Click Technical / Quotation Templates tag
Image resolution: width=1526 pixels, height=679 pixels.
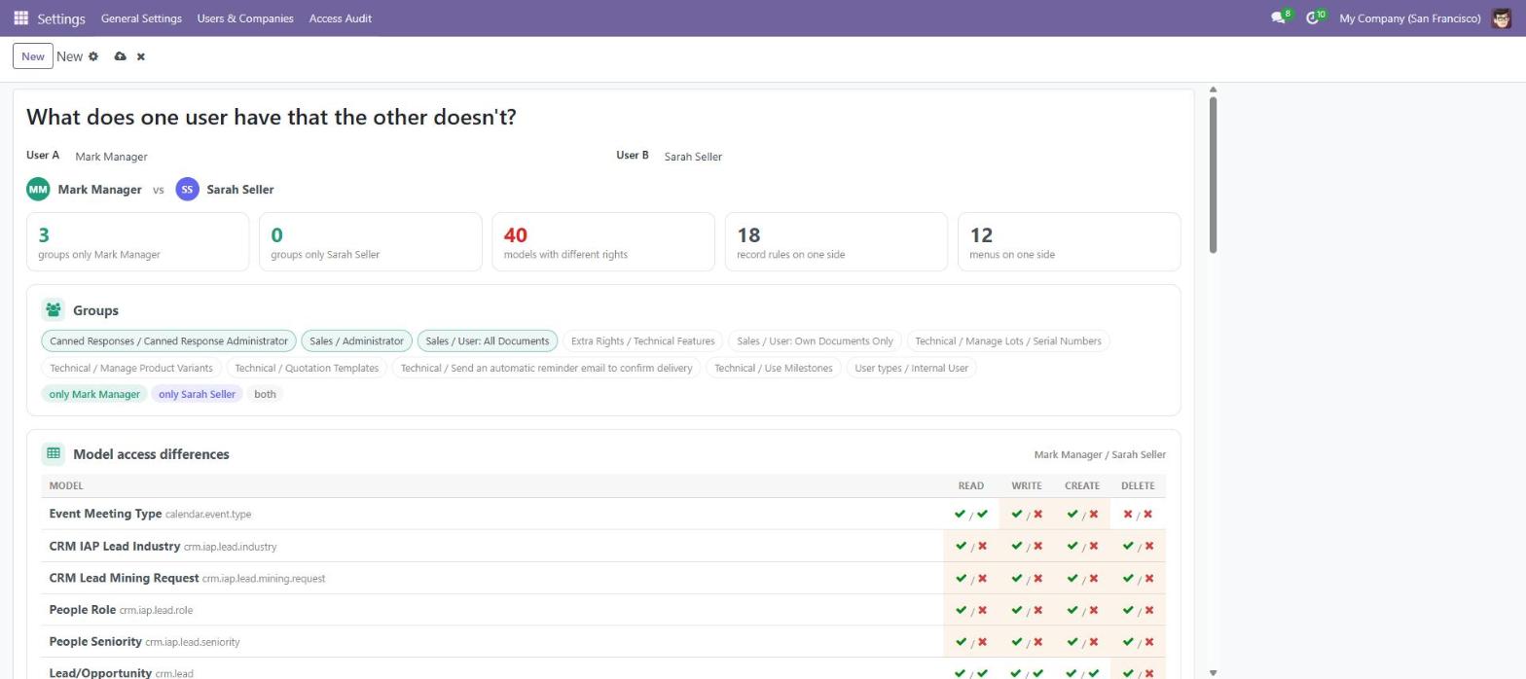tap(307, 368)
